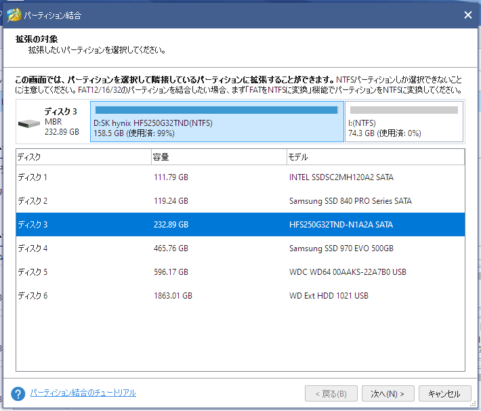Click the 465.76 GB capacity cell
This screenshot has height=411, width=481.
pos(171,248)
